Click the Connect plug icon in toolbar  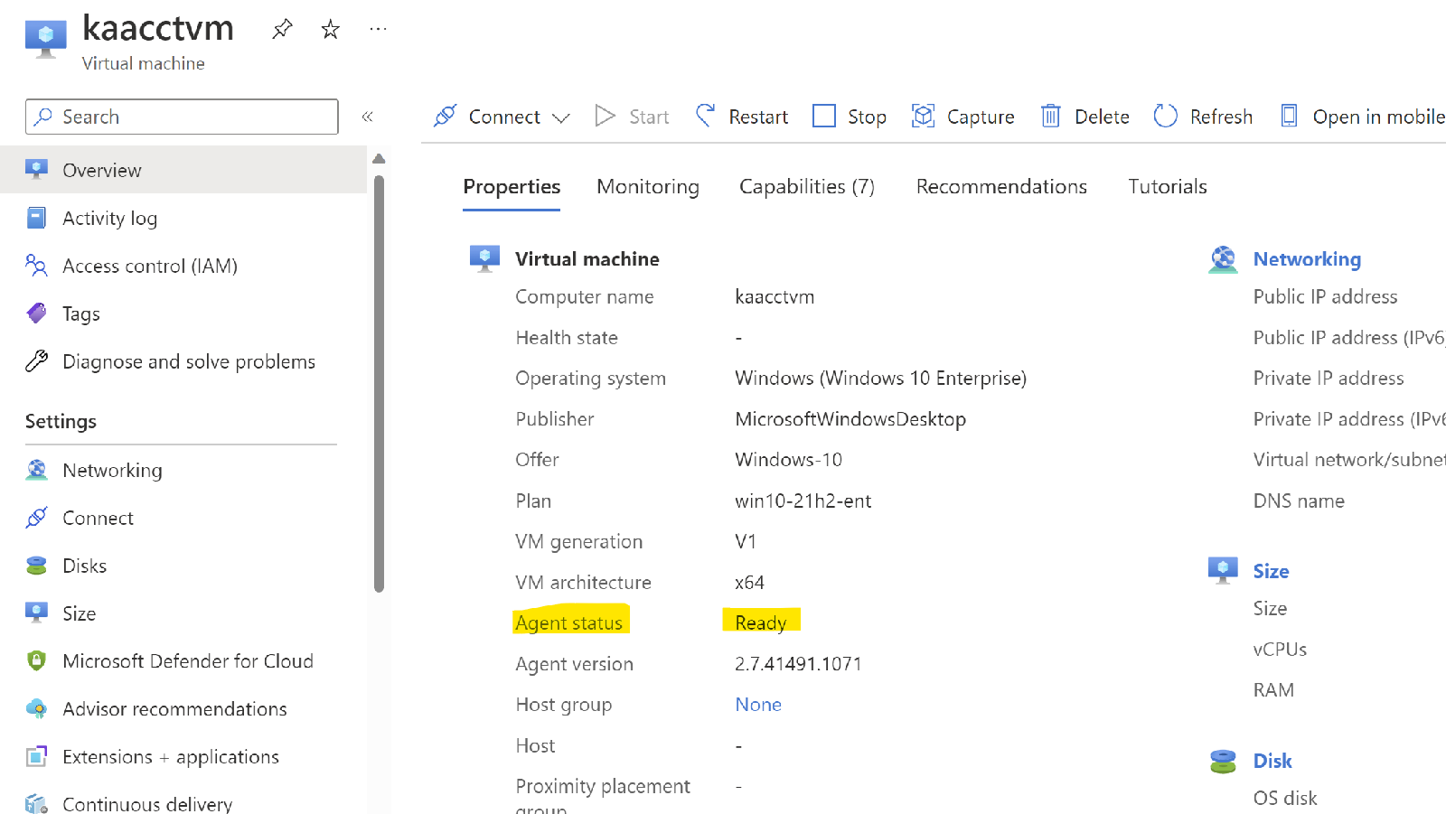pos(445,116)
